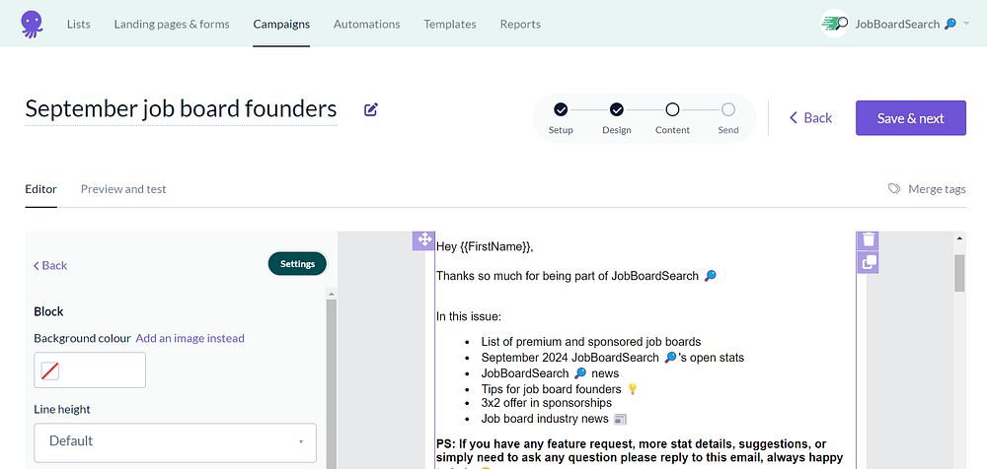
Task: Open the Merge tags link
Action: (x=937, y=189)
